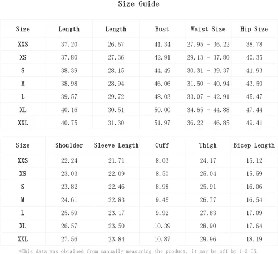
Task: Click the cuff value 10.39
Action: (162, 226)
